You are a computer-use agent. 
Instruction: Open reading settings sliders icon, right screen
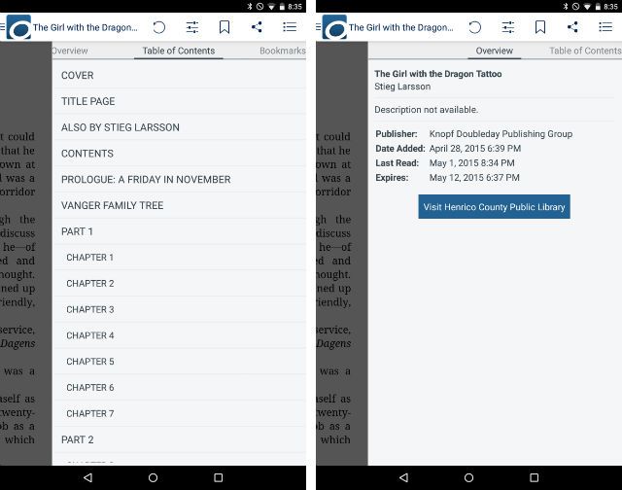coord(508,27)
